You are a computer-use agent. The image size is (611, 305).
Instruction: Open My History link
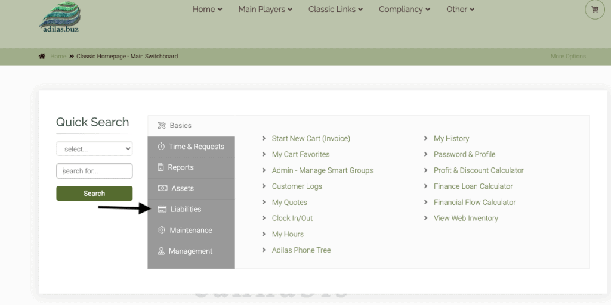(x=451, y=138)
